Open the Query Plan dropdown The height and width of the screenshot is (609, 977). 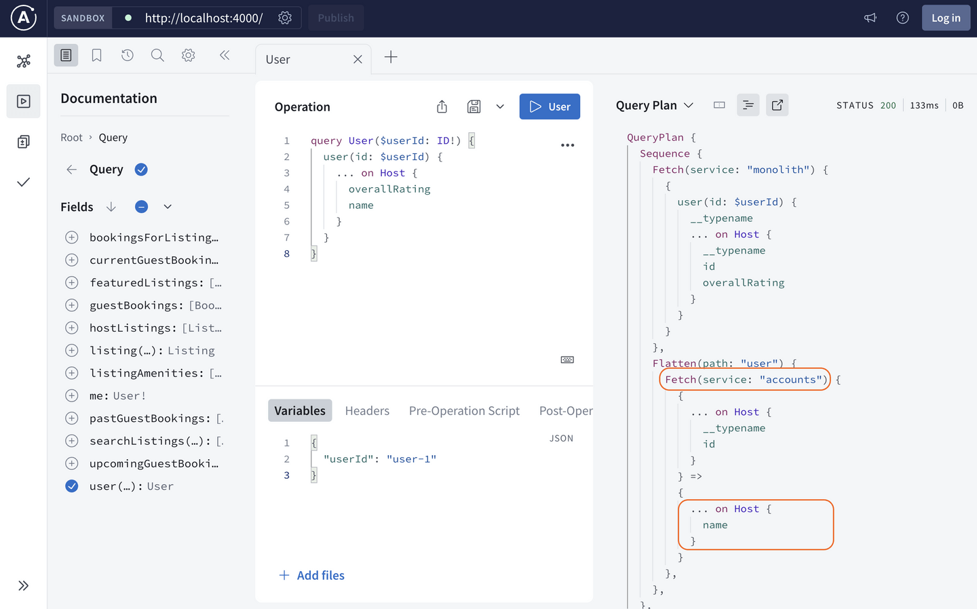point(689,105)
